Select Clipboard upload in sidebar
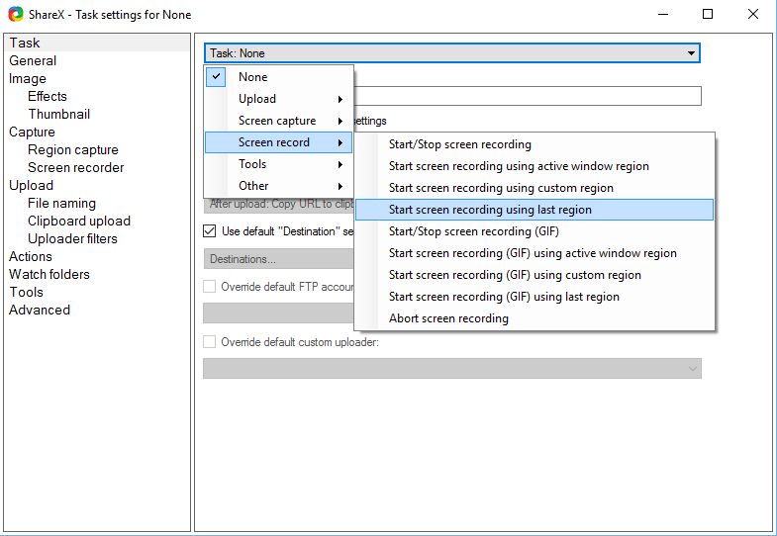Viewport: 777px width, 536px height. click(x=79, y=221)
